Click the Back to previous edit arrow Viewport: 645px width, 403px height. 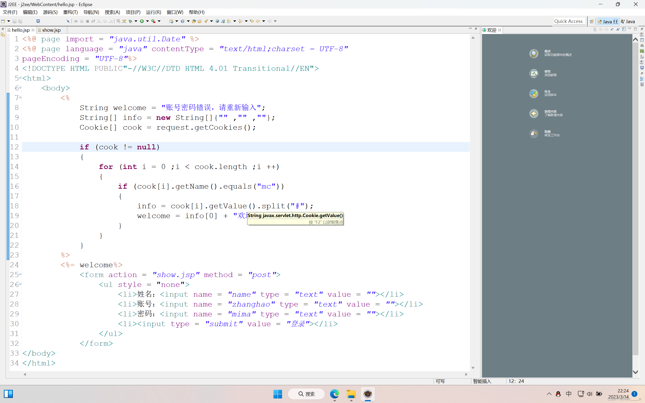pos(252,21)
